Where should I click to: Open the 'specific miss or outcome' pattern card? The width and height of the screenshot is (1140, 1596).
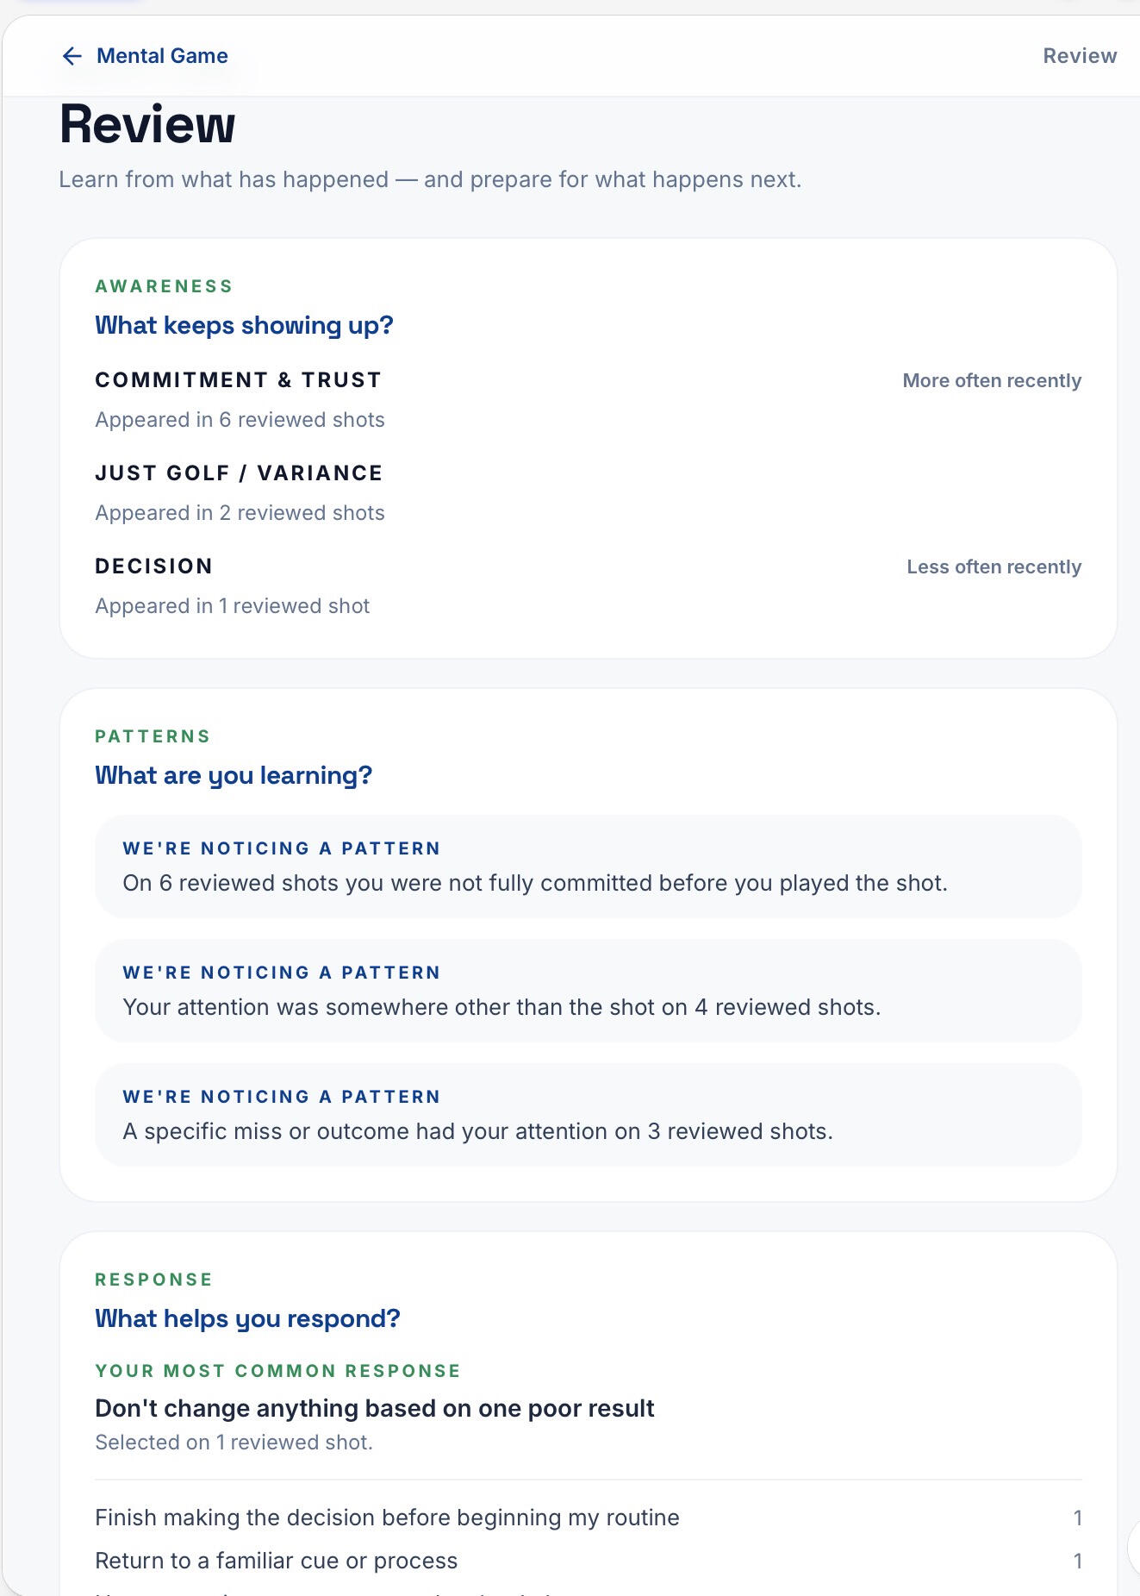(x=588, y=1115)
